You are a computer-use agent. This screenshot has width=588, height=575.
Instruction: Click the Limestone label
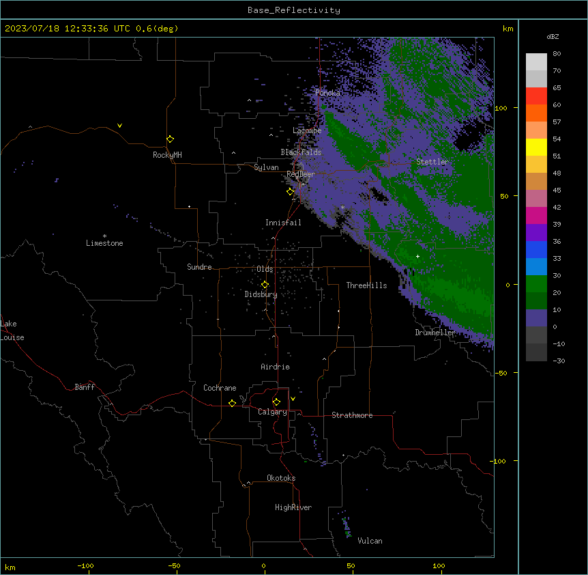click(x=104, y=243)
